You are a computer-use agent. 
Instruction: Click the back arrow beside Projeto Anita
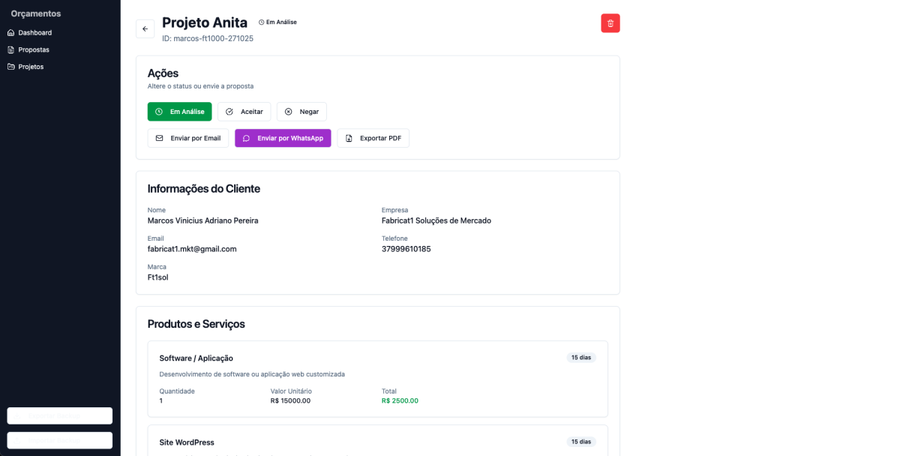(x=145, y=28)
